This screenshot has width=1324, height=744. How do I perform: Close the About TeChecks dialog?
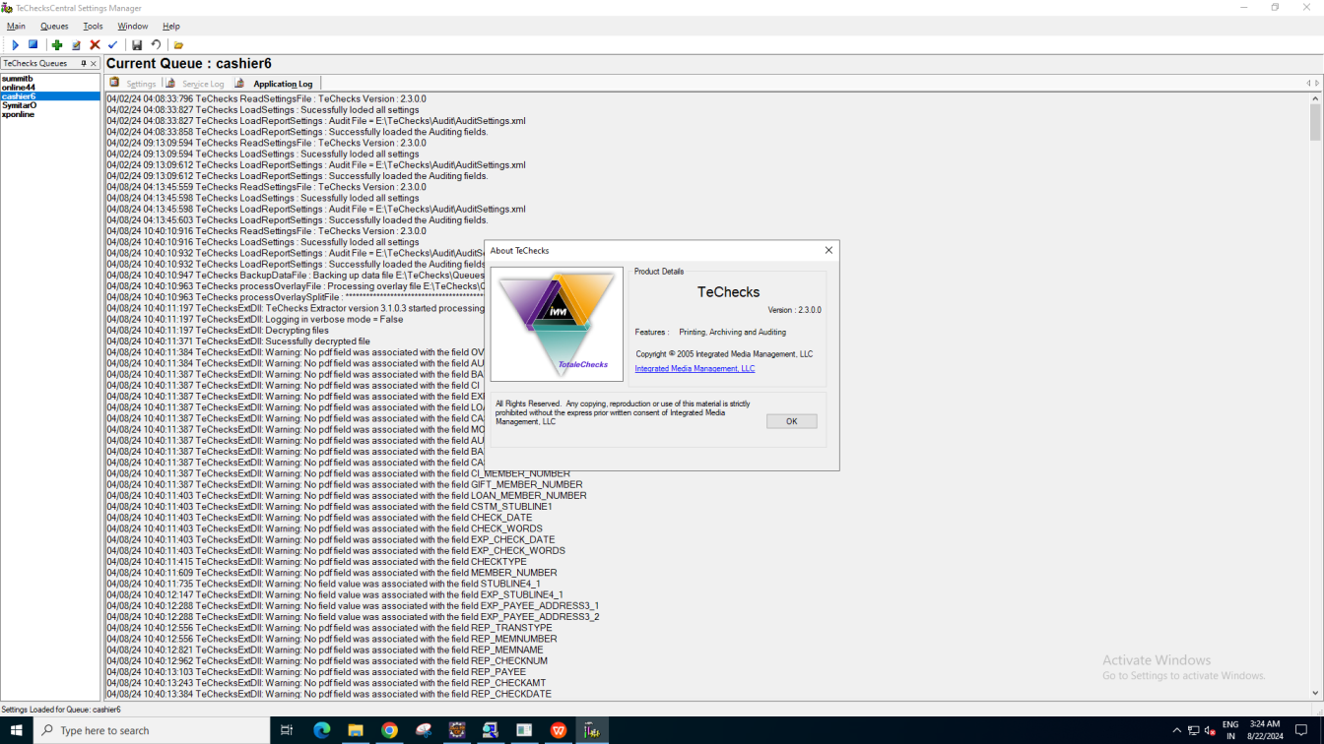pyautogui.click(x=828, y=250)
